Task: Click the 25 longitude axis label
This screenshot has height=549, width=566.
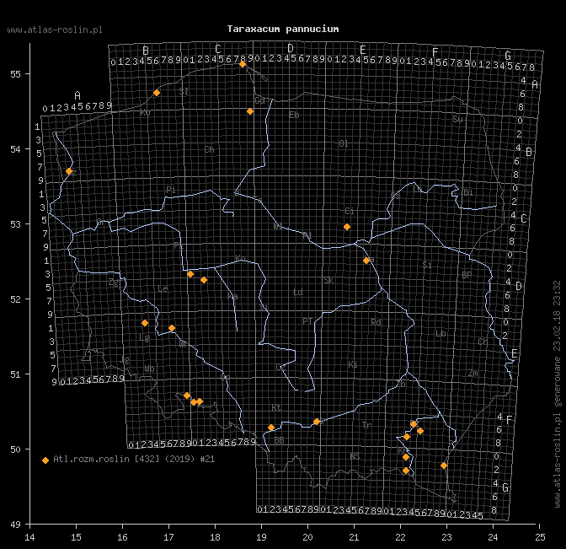Action: coord(540,537)
